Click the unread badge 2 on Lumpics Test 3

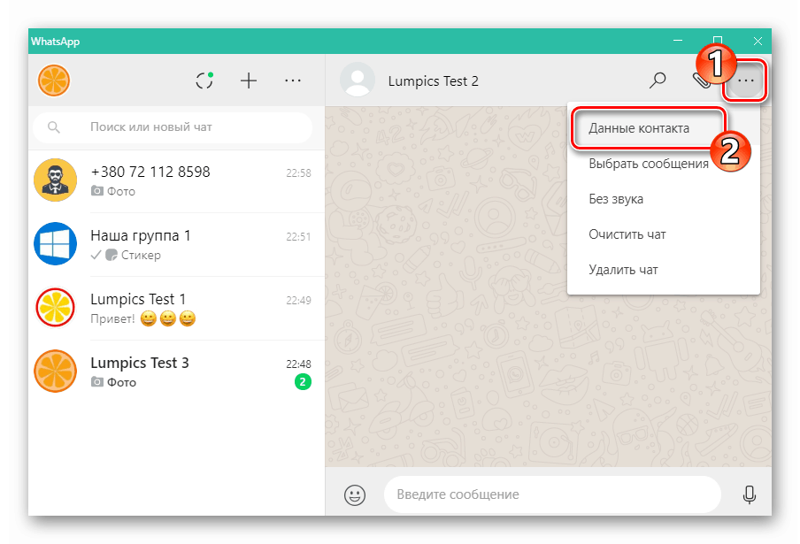(303, 382)
